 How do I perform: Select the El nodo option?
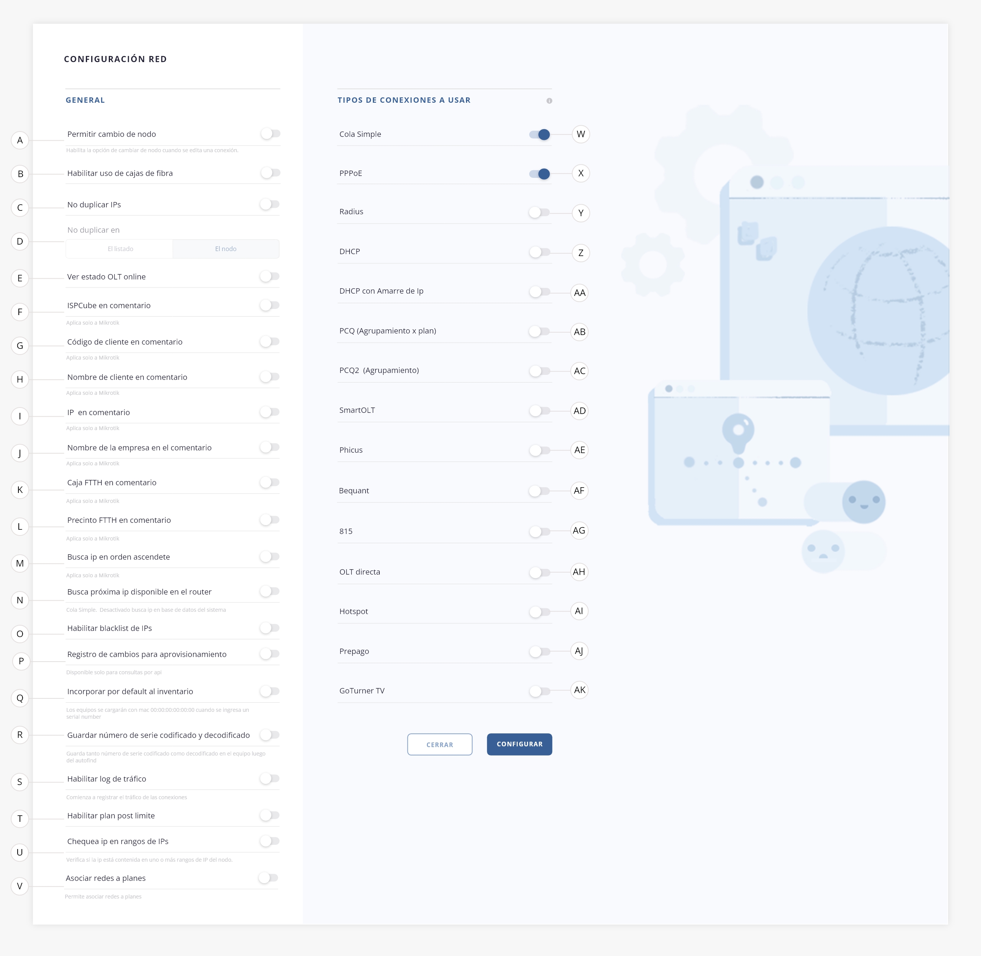tap(225, 249)
